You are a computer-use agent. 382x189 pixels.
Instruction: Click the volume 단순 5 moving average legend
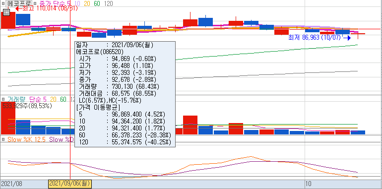coord(38,99)
